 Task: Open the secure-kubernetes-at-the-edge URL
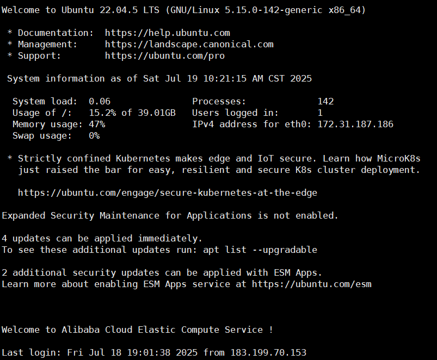click(167, 193)
